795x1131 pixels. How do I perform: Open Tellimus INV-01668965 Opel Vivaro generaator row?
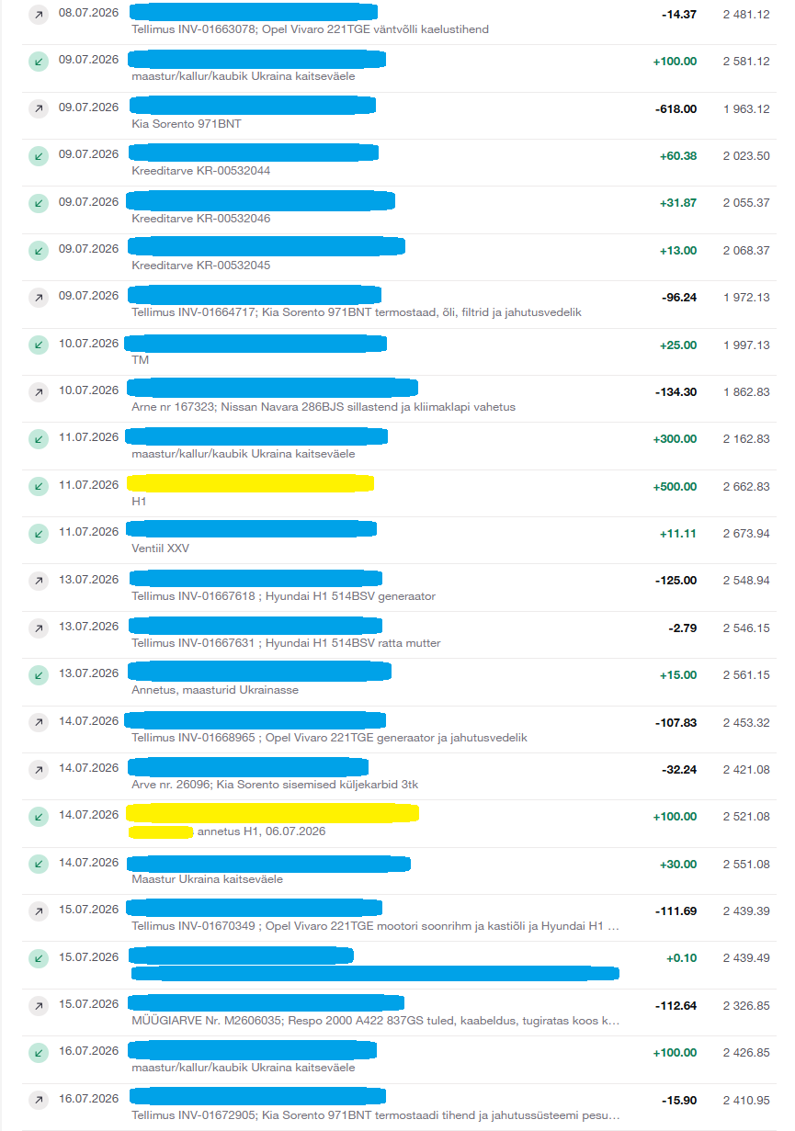pos(397,729)
